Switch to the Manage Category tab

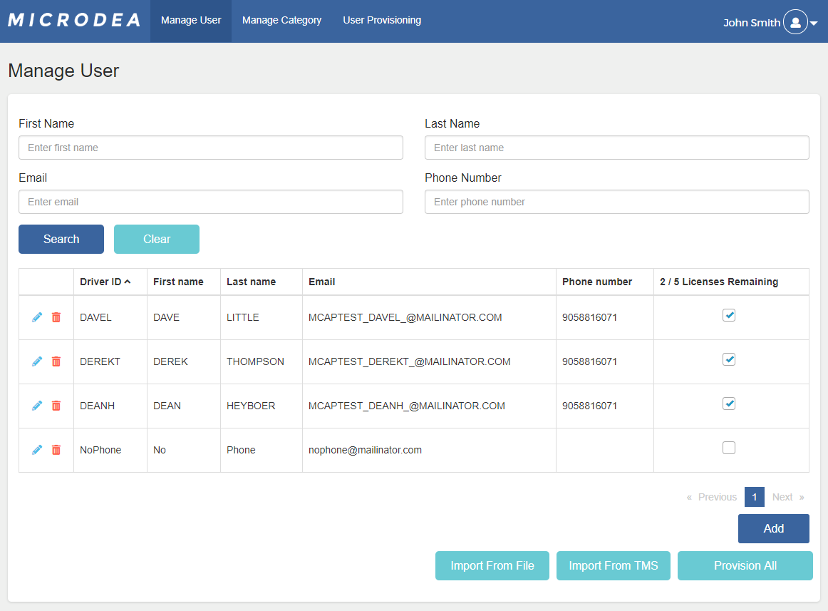pyautogui.click(x=281, y=20)
